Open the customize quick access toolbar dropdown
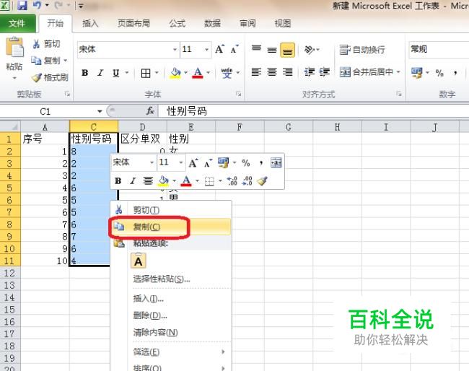Viewport: 469px width, 371px height. click(x=81, y=6)
